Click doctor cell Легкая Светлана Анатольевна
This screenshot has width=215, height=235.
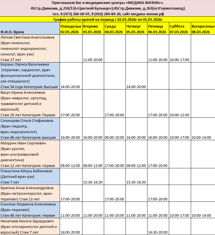click(30, 48)
